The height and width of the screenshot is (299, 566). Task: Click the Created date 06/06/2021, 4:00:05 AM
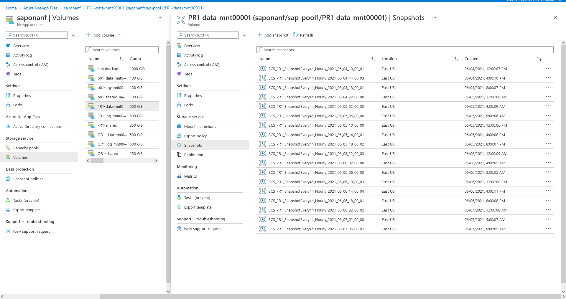[485, 163]
